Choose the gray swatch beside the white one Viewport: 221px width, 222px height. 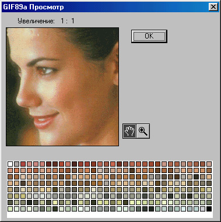(x=17, y=164)
